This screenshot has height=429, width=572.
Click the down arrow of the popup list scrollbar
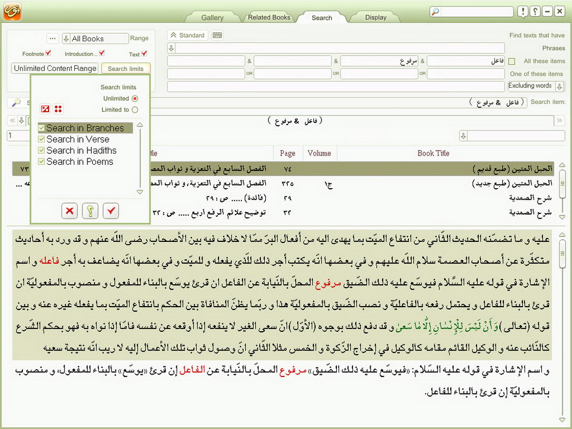click(140, 192)
